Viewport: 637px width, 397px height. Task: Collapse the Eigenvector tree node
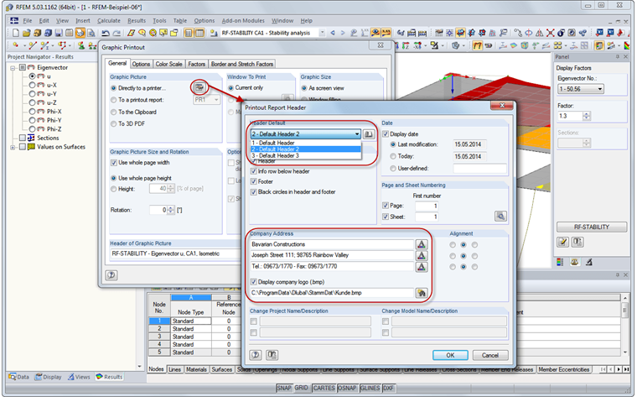pyautogui.click(x=13, y=67)
